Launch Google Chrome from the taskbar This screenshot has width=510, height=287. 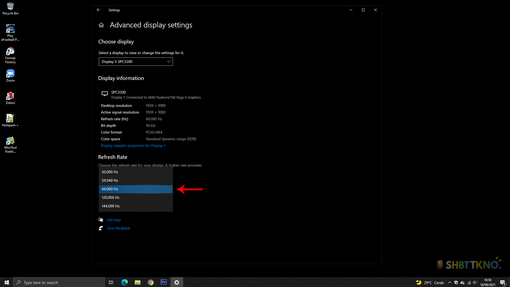coord(151,282)
